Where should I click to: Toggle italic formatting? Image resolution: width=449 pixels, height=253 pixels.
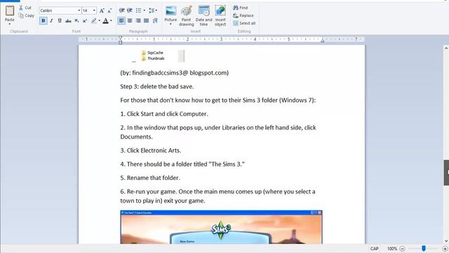tap(51, 20)
